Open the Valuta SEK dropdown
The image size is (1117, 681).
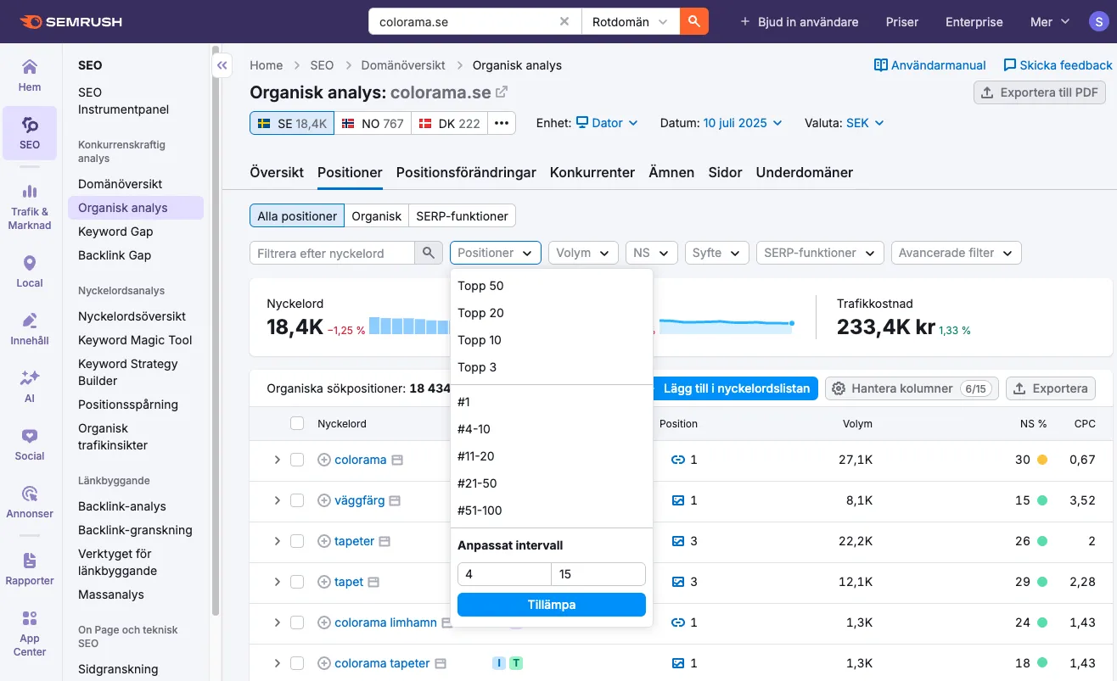tap(865, 123)
